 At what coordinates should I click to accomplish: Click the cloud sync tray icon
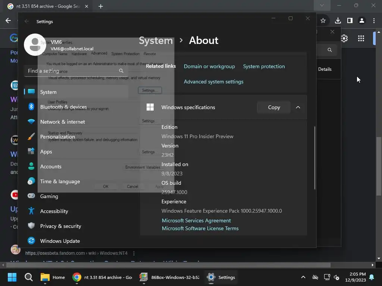click(x=315, y=277)
